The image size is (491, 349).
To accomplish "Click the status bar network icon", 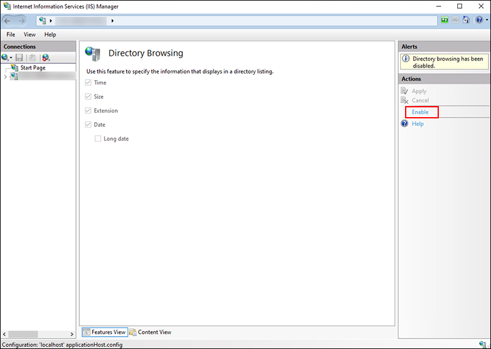I will (x=484, y=344).
